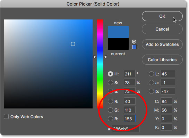
Task: Select the H hue radio button
Action: point(110,74)
